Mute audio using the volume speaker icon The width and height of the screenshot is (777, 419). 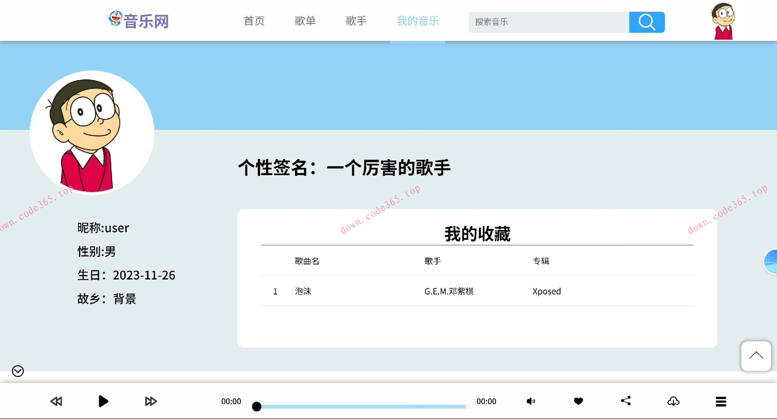click(531, 401)
